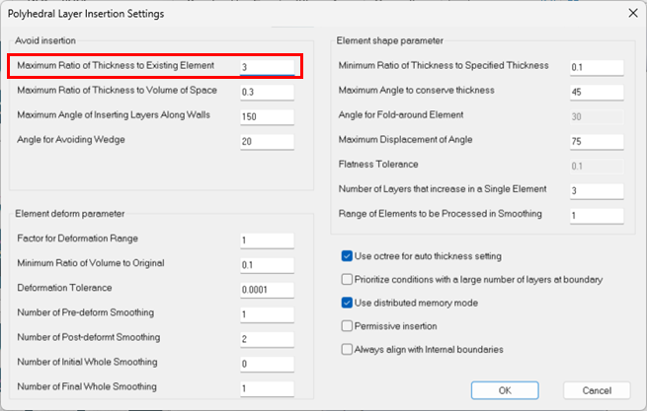Click the OK button
Screen dimensions: 647x411
click(505, 390)
